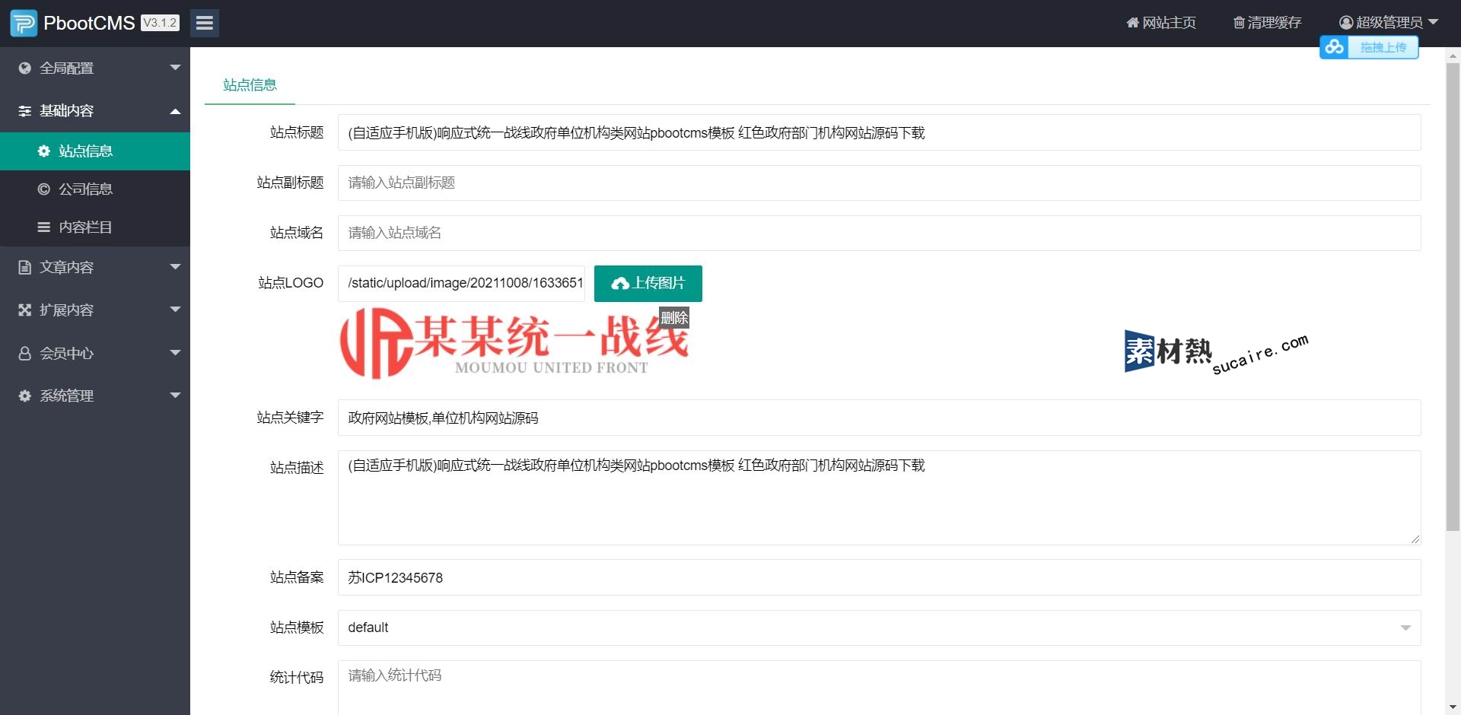Image resolution: width=1461 pixels, height=715 pixels.
Task: Click the 会员中心 user icon
Action: [x=25, y=354]
